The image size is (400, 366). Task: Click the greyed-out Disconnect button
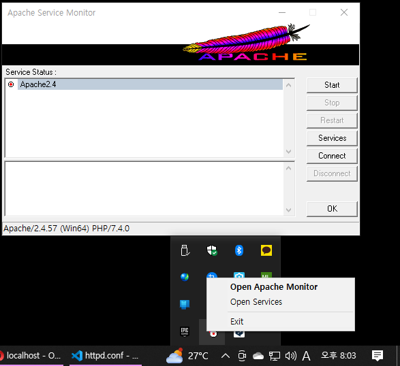tap(332, 173)
